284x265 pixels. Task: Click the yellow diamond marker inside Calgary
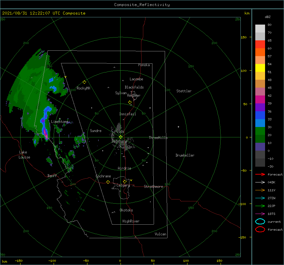click(x=125, y=181)
